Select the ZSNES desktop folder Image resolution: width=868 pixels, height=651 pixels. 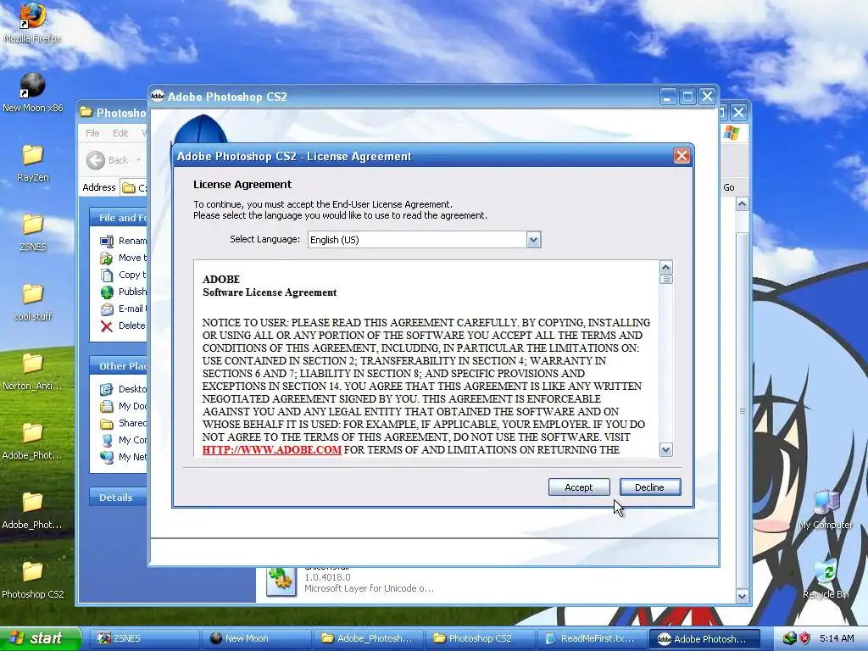coord(33,232)
